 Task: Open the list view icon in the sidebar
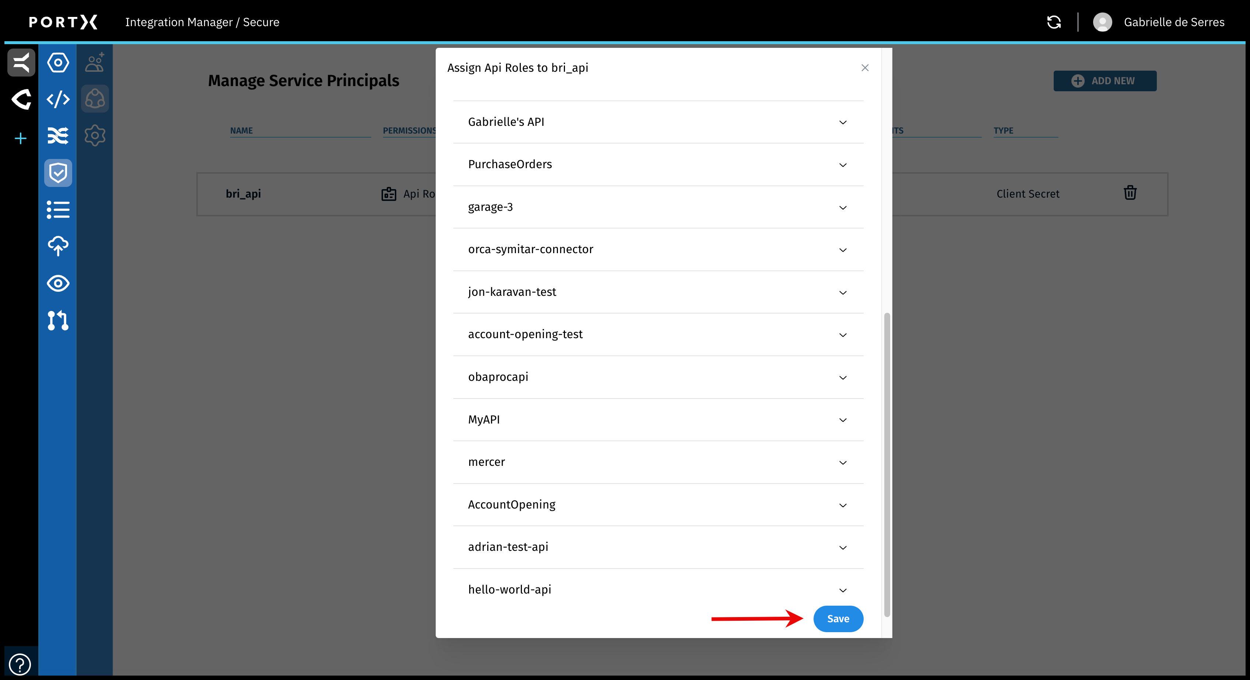pyautogui.click(x=58, y=209)
